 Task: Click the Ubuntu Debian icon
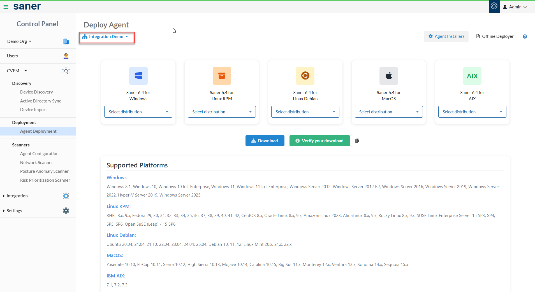pos(305,76)
